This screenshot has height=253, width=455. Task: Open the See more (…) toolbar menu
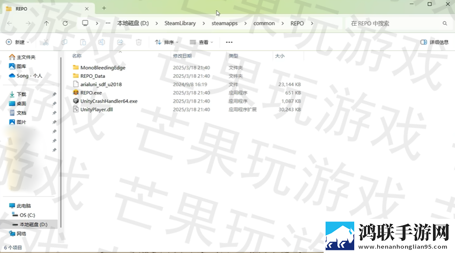(229, 42)
